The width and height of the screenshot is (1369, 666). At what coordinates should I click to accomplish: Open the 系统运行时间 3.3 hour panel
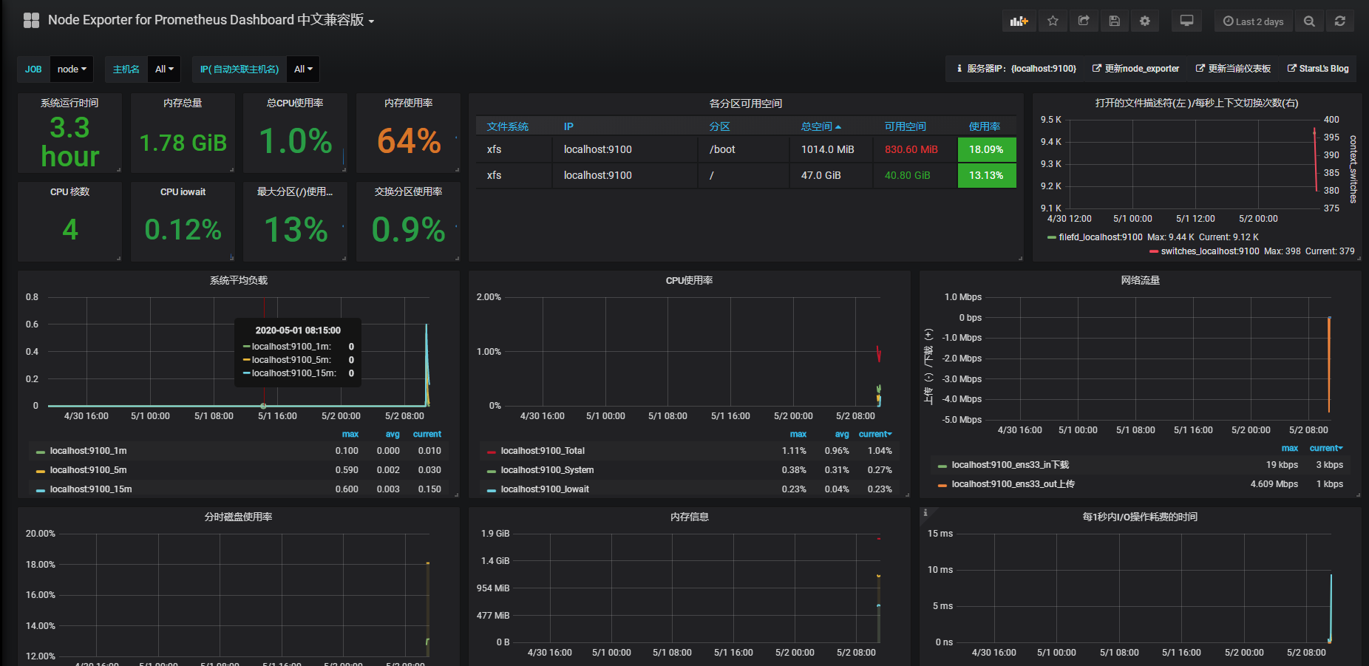point(69,133)
